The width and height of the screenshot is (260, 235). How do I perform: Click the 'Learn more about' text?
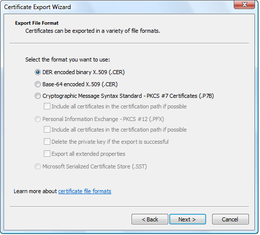point(35,191)
